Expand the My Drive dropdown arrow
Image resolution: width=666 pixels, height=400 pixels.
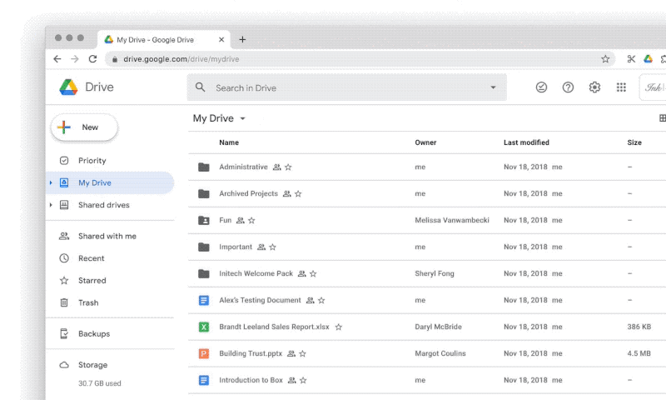coord(242,119)
